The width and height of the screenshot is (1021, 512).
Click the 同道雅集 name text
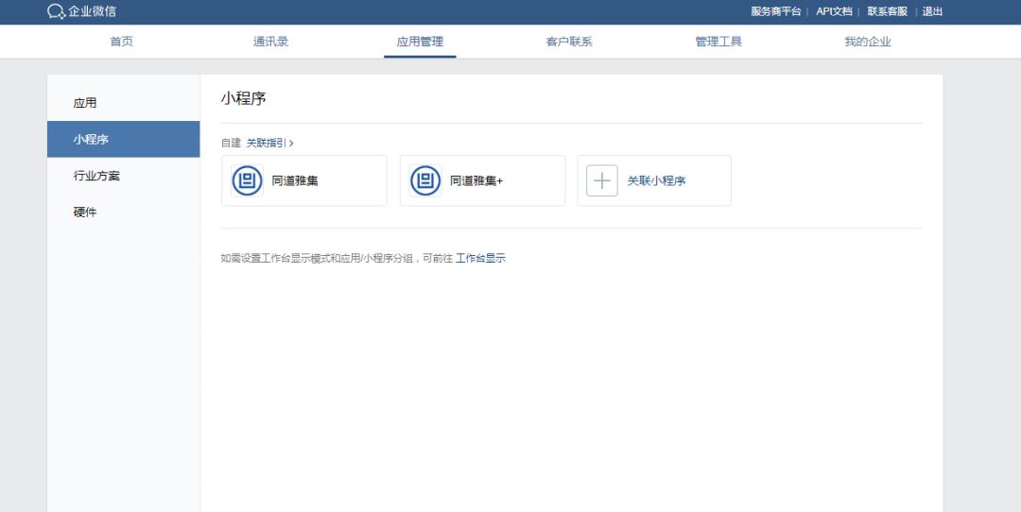295,180
